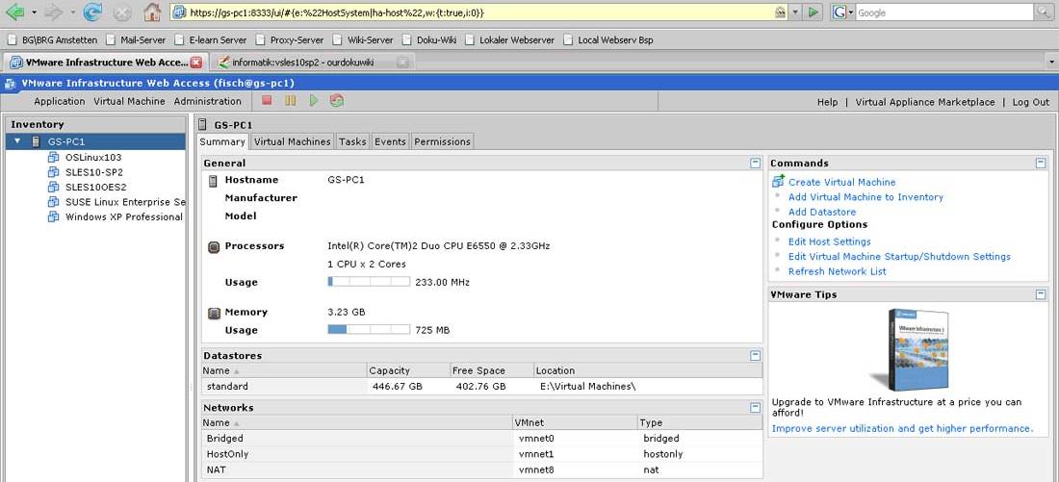This screenshot has height=482, width=1059.
Task: Collapse the Commands panel
Action: pos(1041,164)
